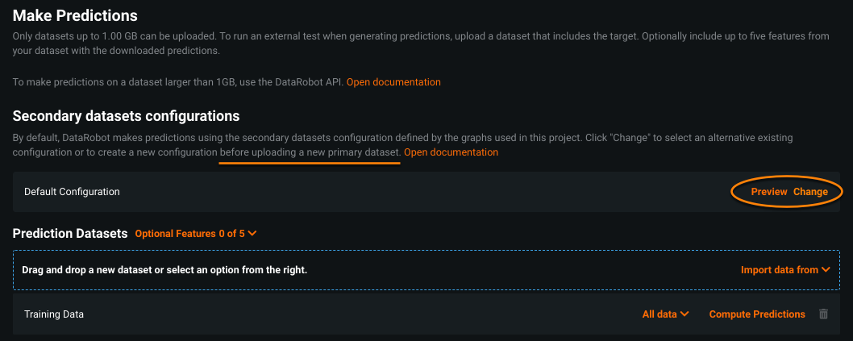
Task: Compute Predictions for Training Data
Action: (756, 314)
